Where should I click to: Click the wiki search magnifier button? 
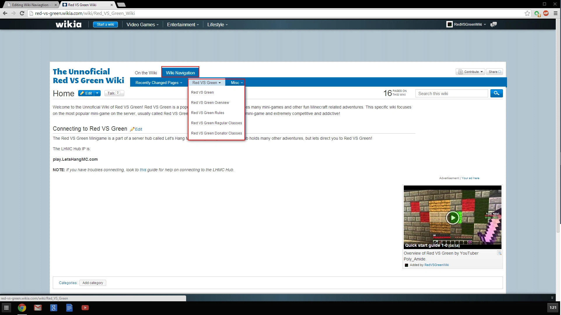point(496,93)
